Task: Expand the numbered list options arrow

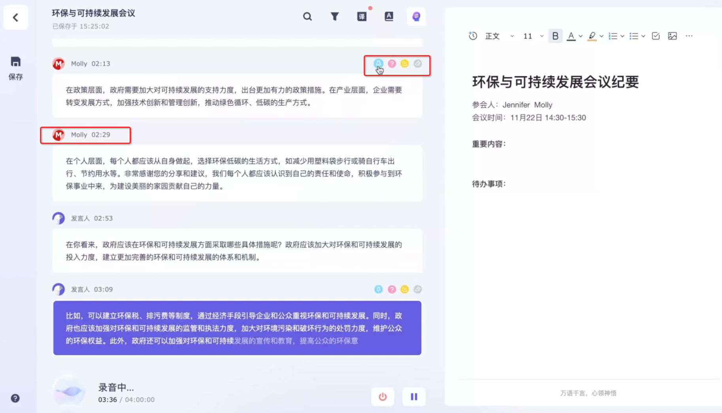Action: [622, 36]
